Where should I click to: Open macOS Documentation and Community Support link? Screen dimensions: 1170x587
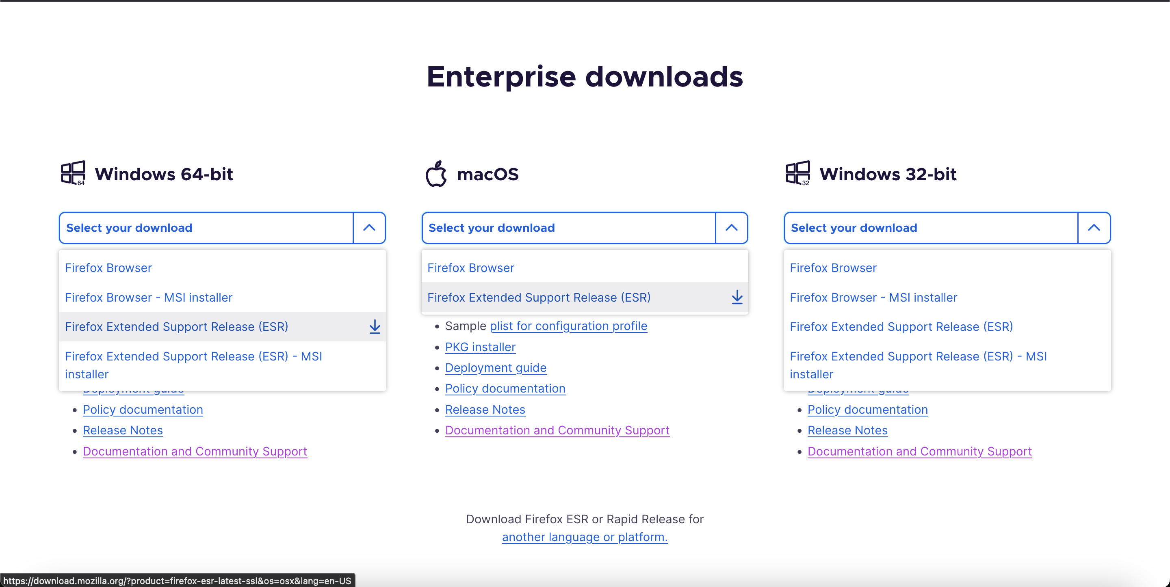[x=557, y=430]
